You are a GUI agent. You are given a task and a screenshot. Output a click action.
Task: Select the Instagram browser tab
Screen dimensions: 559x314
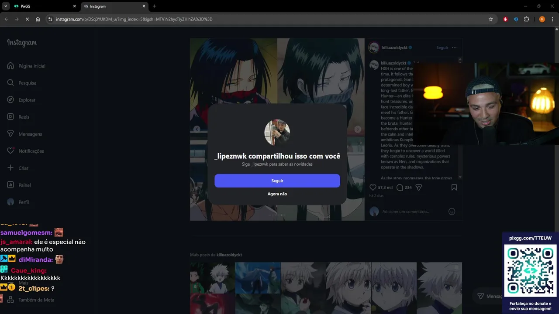114,6
